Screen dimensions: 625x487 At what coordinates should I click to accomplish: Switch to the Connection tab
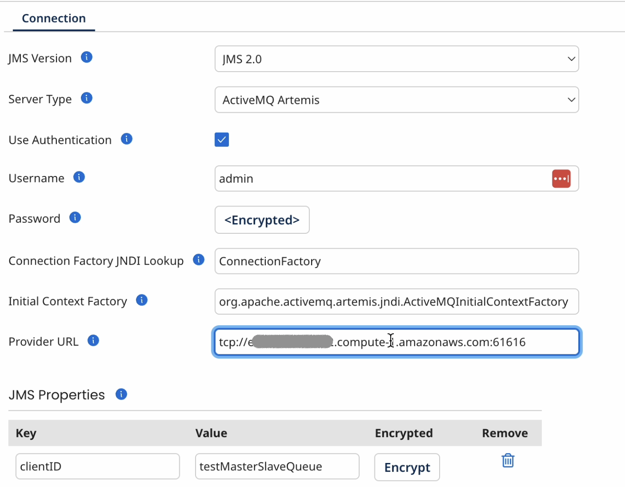(x=54, y=18)
